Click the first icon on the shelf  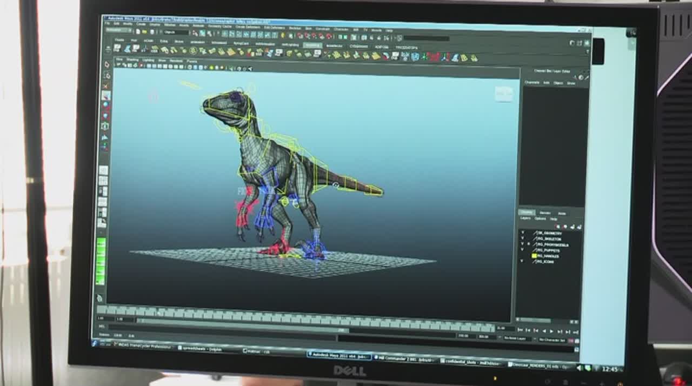pyautogui.click(x=117, y=48)
